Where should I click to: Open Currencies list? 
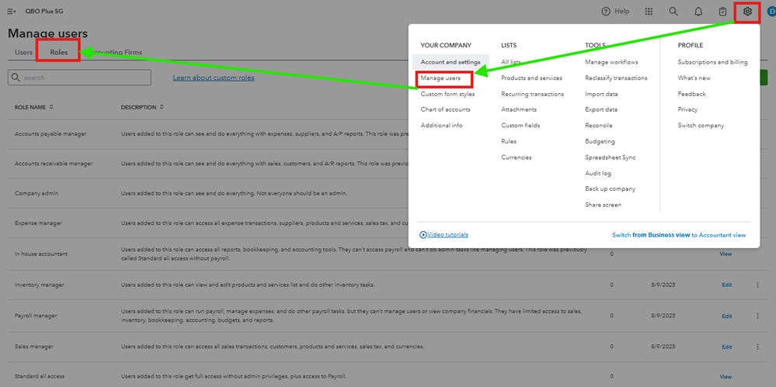pyautogui.click(x=517, y=157)
